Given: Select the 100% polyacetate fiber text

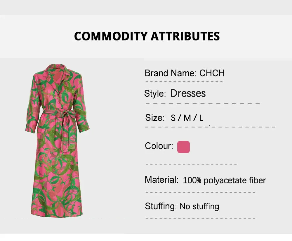Looking at the screenshot, I should coord(224,180).
